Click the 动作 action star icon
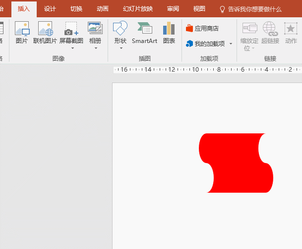 [x=291, y=28]
